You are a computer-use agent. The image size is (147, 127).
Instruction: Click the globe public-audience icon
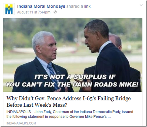55,12
